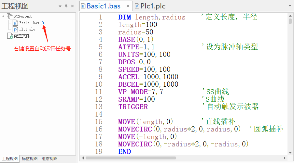Screen dimensions: 294x163
Task: Click the Basic1.bas tab file icon
Action: tap(83, 6)
